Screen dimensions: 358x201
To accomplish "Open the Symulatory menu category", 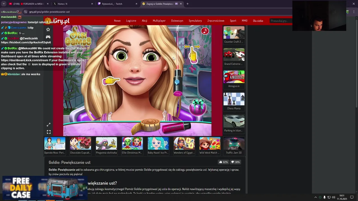I will (x=195, y=21).
